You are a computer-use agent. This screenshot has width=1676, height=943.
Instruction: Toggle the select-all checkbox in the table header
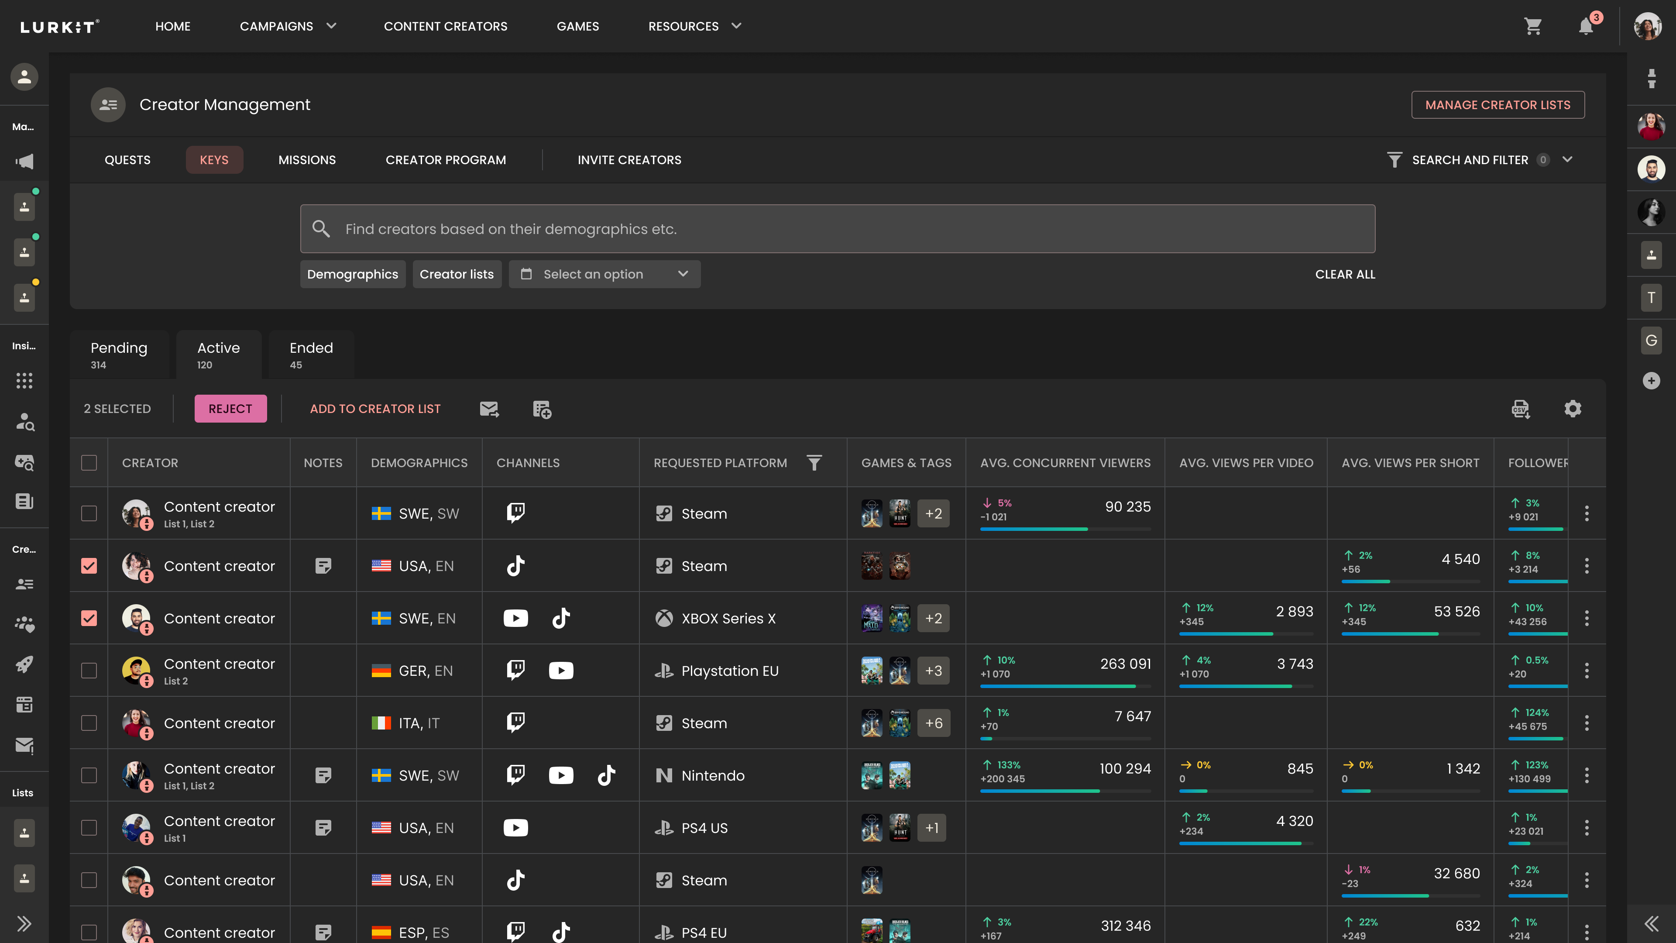(89, 463)
